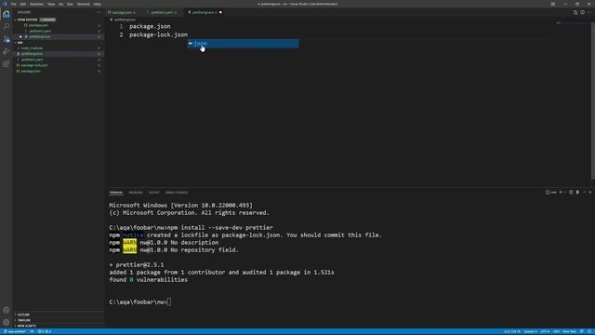Open the Selection menu
This screenshot has width=595, height=335.
pos(36,4)
